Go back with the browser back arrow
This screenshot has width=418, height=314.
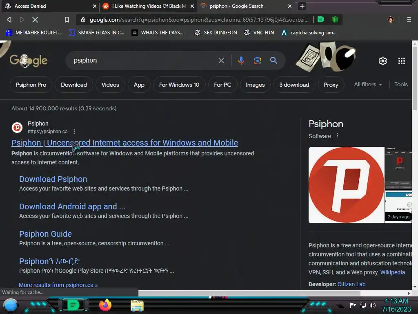pos(9,20)
